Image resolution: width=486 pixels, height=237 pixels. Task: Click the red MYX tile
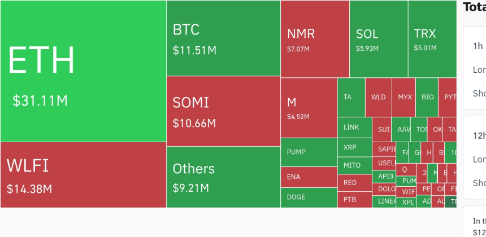(x=405, y=97)
